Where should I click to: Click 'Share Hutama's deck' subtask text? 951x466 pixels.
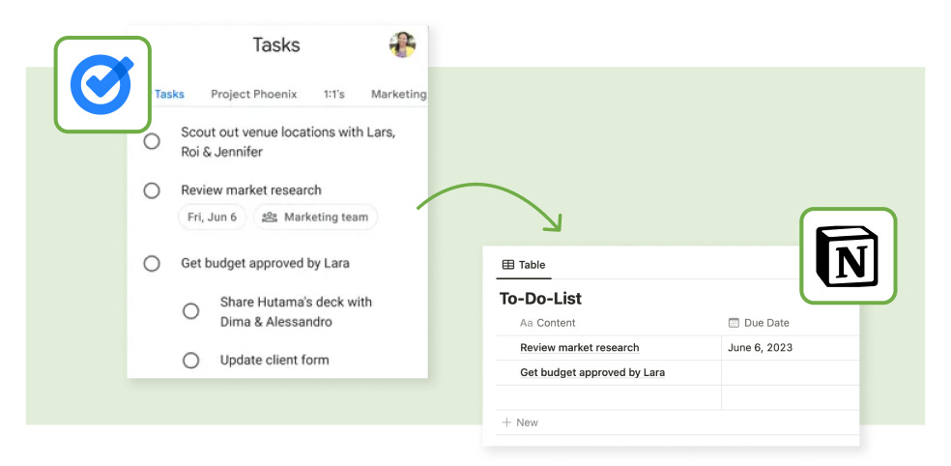pos(296,312)
